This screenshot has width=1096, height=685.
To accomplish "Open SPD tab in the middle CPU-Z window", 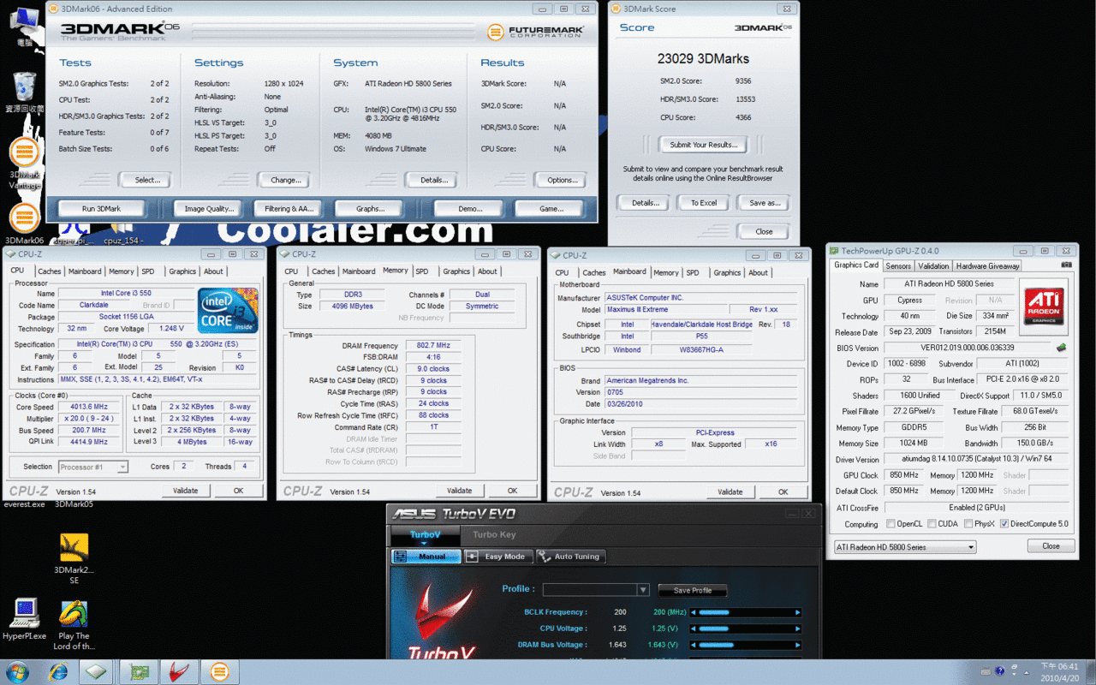I will [x=422, y=271].
